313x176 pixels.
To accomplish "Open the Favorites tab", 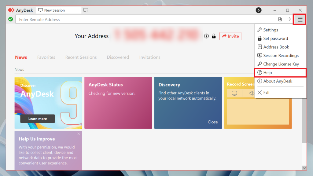I will pos(46,57).
